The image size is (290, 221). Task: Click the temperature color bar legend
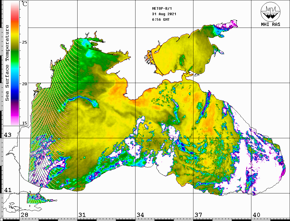point(15,63)
